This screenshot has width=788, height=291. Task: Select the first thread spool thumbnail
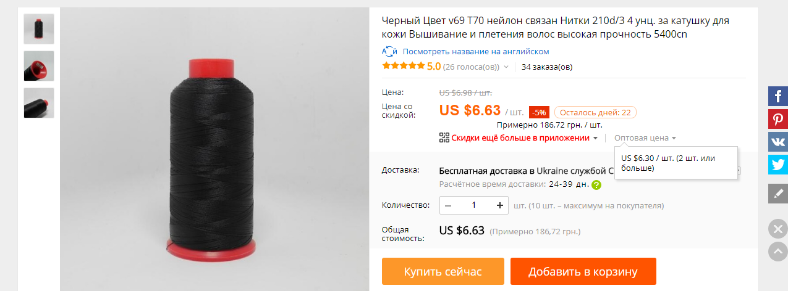point(39,28)
